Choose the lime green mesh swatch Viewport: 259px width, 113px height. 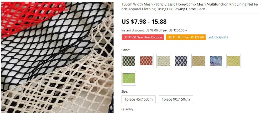pyautogui.click(x=129, y=78)
